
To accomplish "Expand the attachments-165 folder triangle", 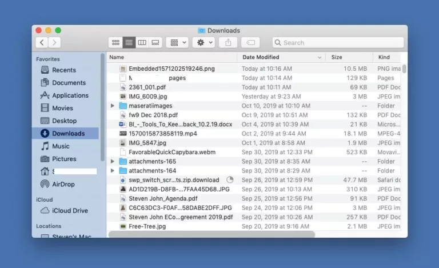I will pyautogui.click(x=113, y=162).
